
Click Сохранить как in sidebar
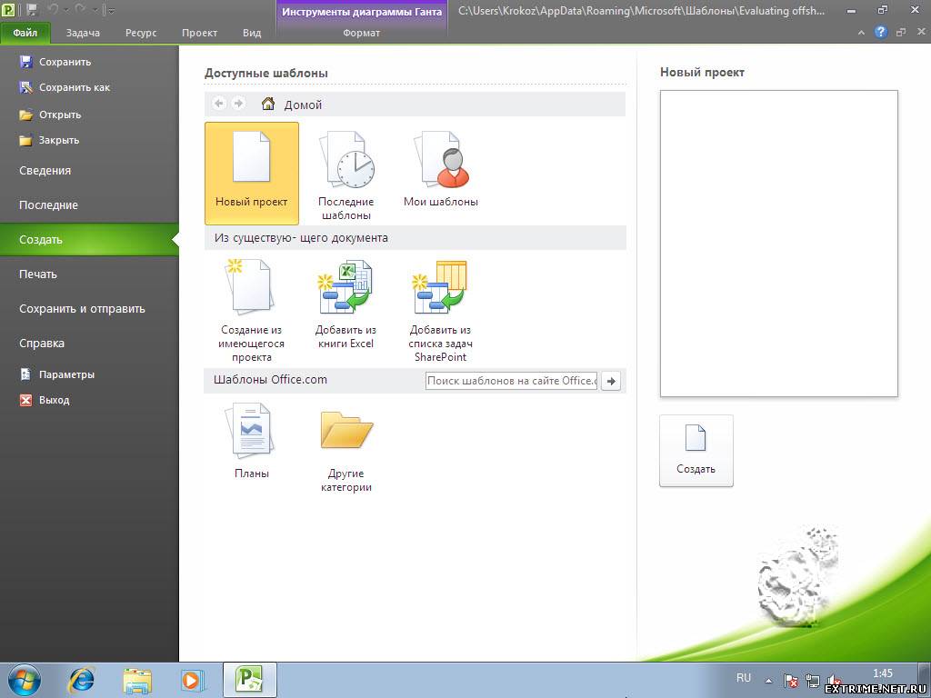coord(74,88)
